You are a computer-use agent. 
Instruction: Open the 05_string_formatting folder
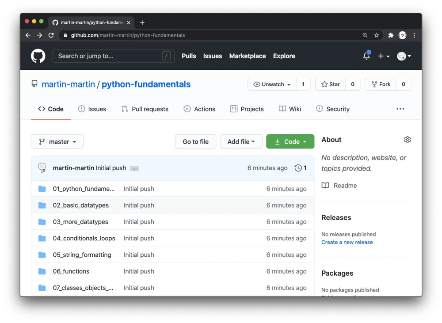pyautogui.click(x=82, y=255)
